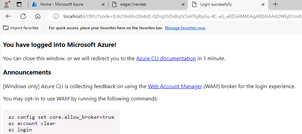Open the Home page icon
302x134 pixels.
(38, 16)
